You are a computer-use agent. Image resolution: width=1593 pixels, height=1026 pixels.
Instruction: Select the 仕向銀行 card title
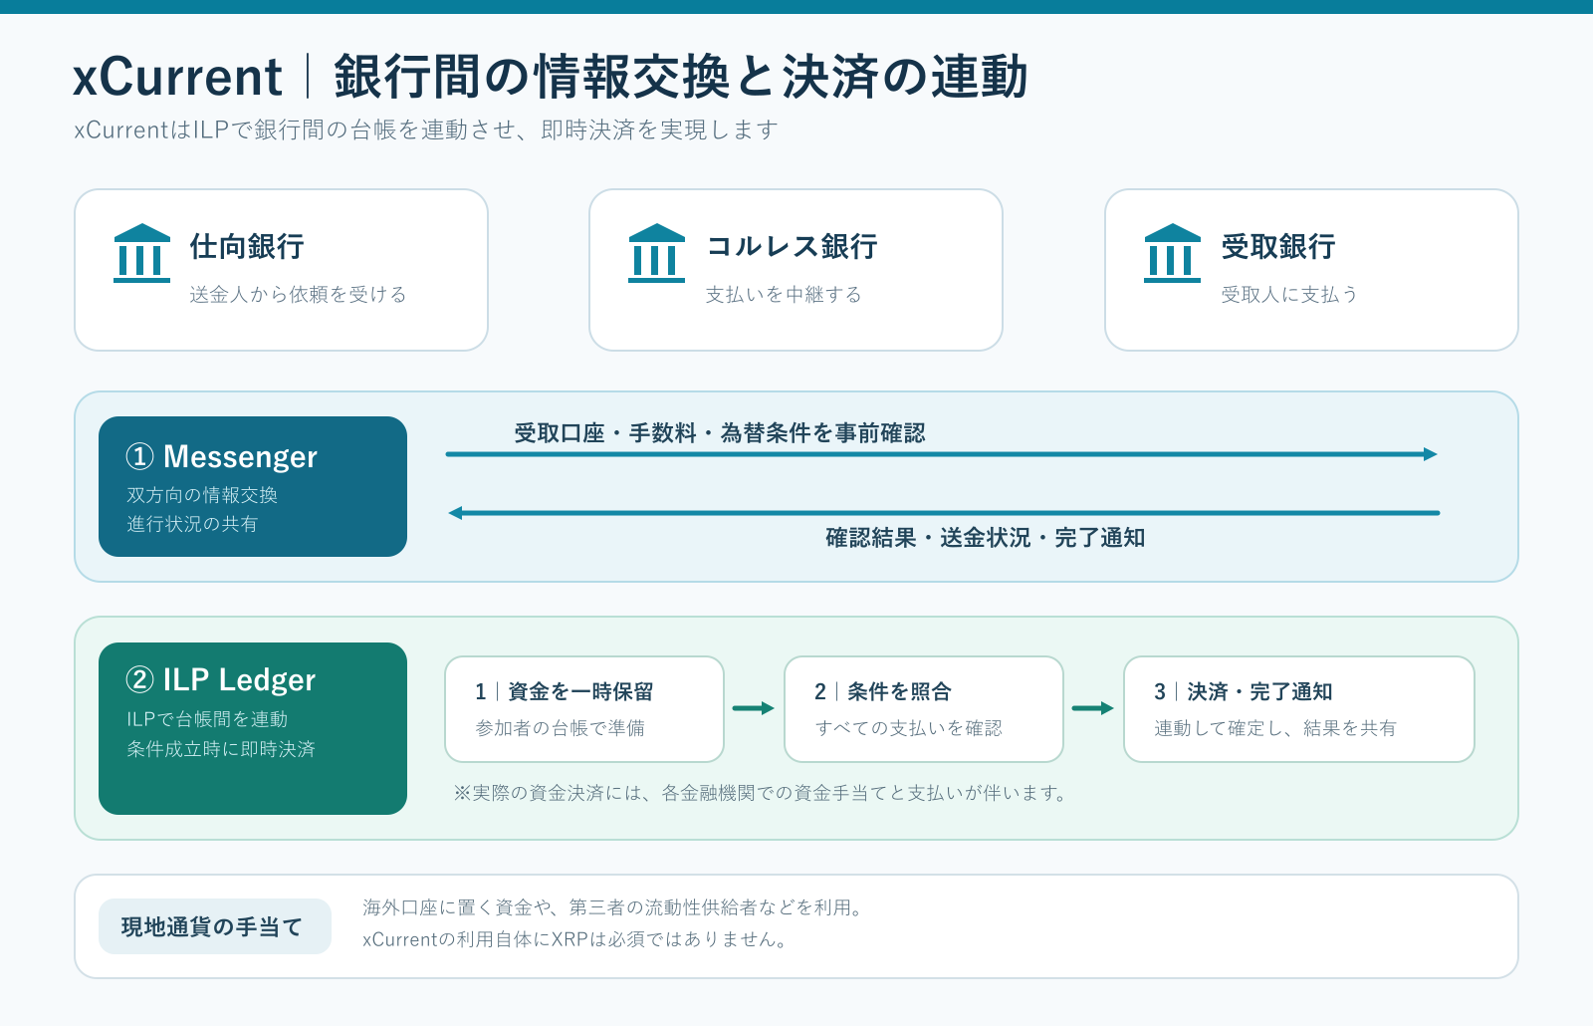pyautogui.click(x=247, y=246)
